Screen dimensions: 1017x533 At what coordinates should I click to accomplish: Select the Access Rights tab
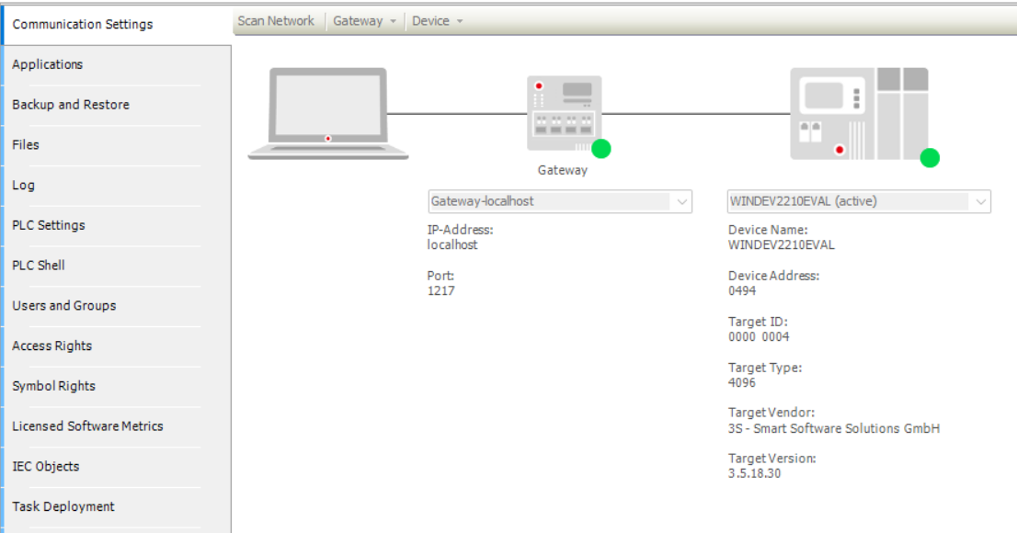(x=52, y=346)
